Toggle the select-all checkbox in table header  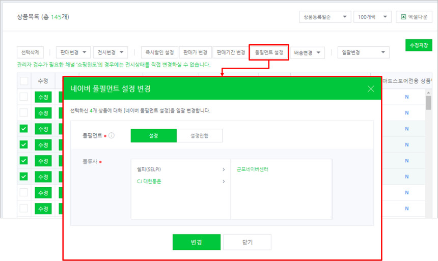coord(24,81)
